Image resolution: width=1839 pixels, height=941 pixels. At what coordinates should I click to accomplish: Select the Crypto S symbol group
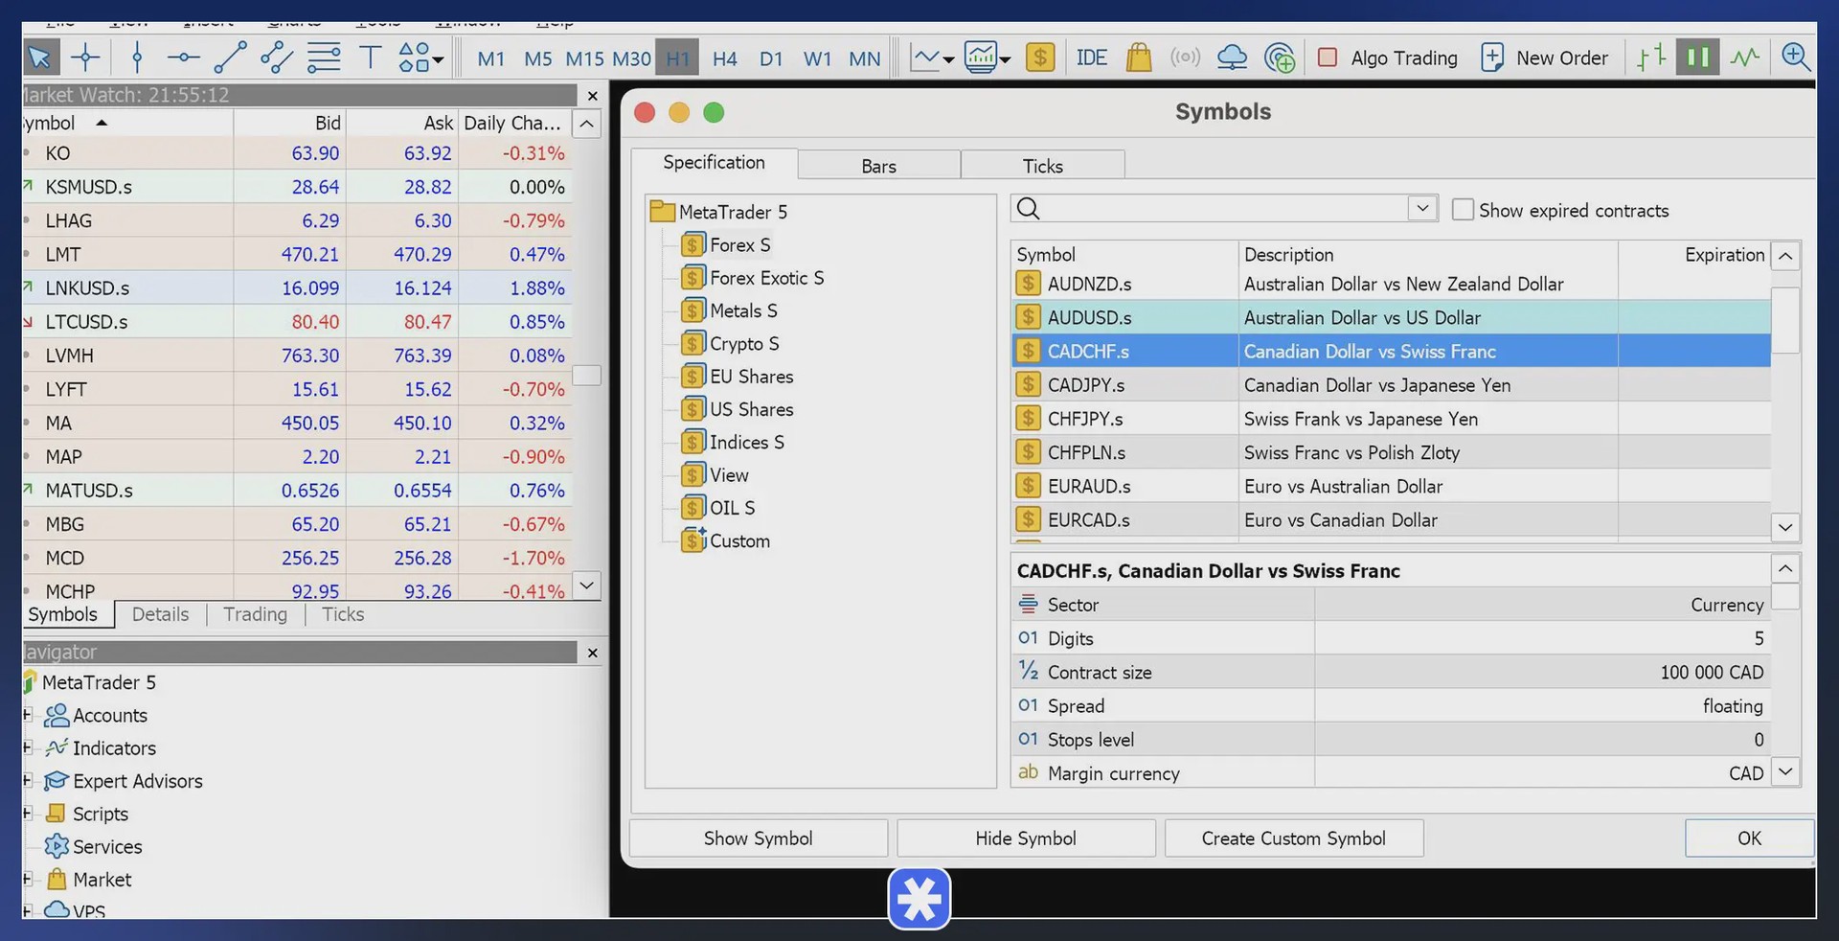click(x=744, y=343)
